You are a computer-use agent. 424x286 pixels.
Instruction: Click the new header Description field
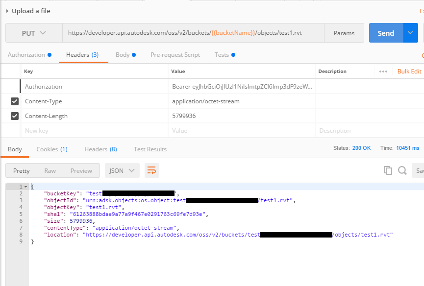370,131
